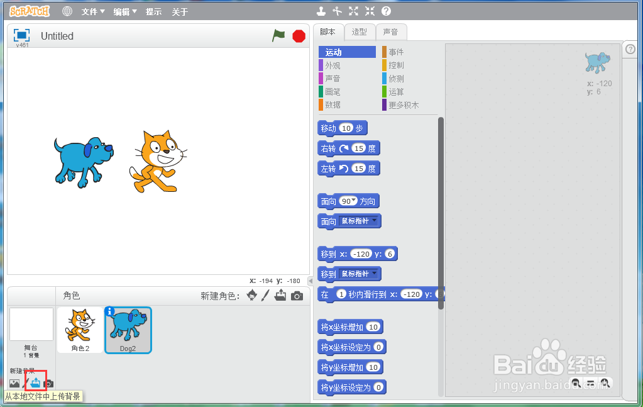Choose backdrop from library
The height and width of the screenshot is (407, 643).
14,383
